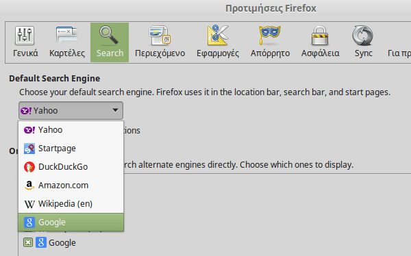Select Amazon.com in the dropdown list
411x256 pixels.
(71, 185)
